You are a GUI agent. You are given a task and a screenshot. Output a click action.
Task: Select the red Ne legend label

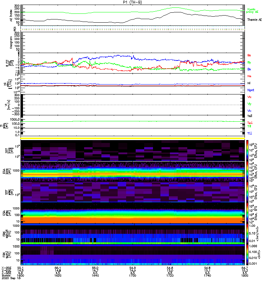[249, 76]
